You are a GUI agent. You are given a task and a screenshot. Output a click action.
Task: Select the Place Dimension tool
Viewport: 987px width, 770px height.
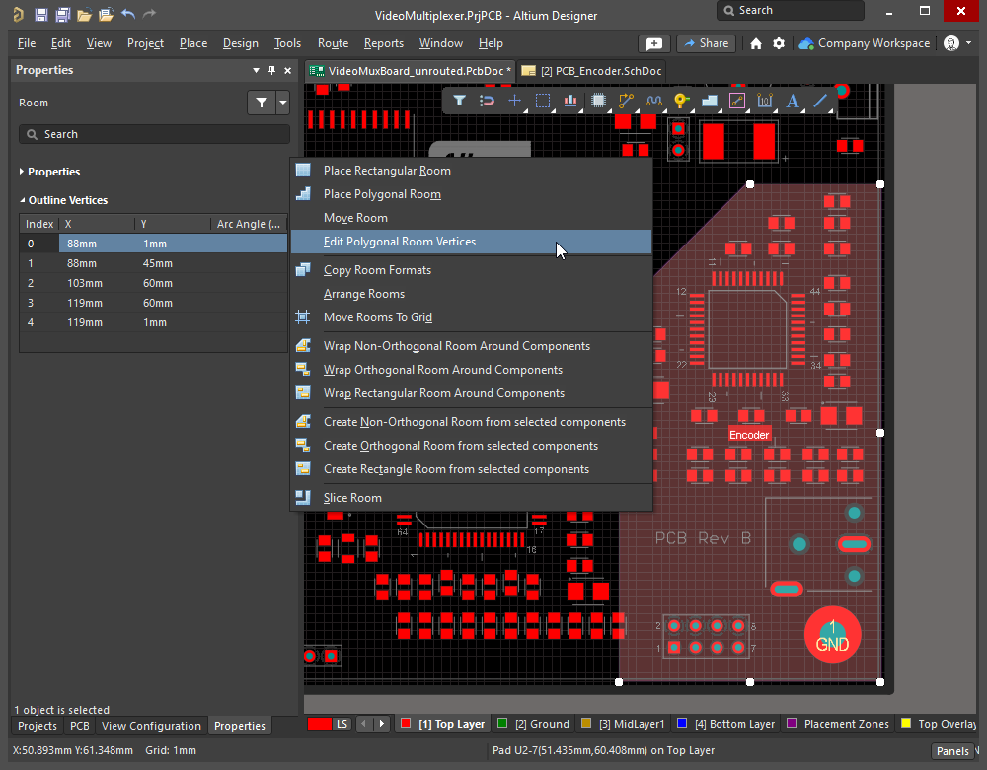click(x=765, y=101)
